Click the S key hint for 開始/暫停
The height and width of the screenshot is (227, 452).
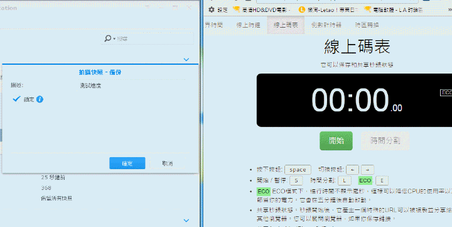point(296,180)
